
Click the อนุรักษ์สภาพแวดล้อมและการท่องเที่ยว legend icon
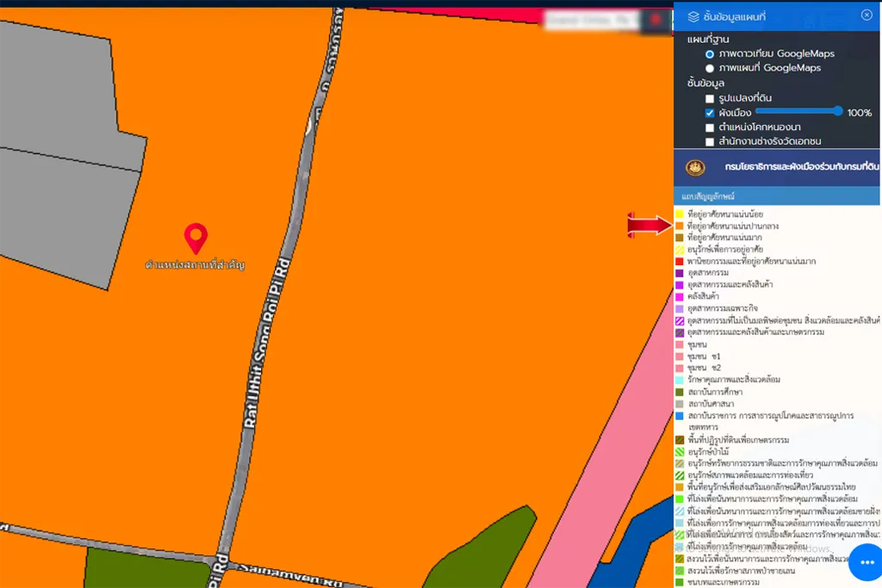(680, 475)
